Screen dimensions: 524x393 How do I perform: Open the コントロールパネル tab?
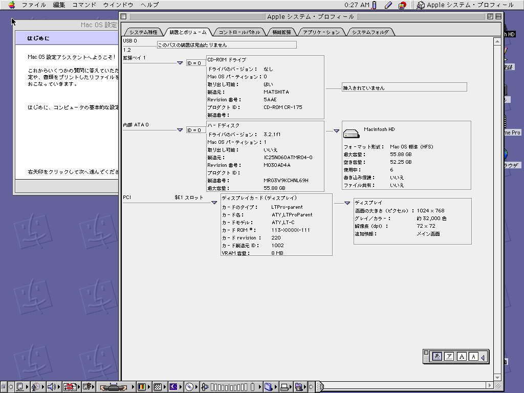pos(239,32)
